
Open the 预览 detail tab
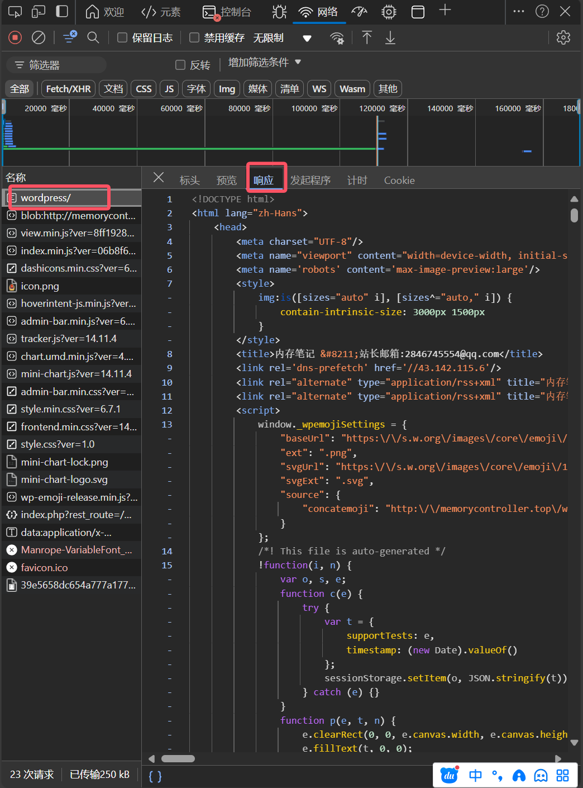pos(227,181)
